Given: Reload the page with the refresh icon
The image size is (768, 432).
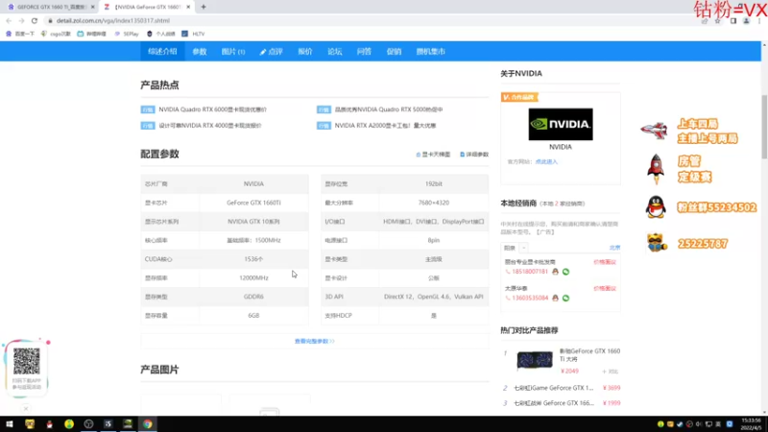Looking at the screenshot, I should 35,20.
